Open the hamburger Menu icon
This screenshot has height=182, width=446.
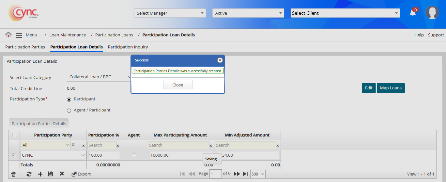point(19,35)
